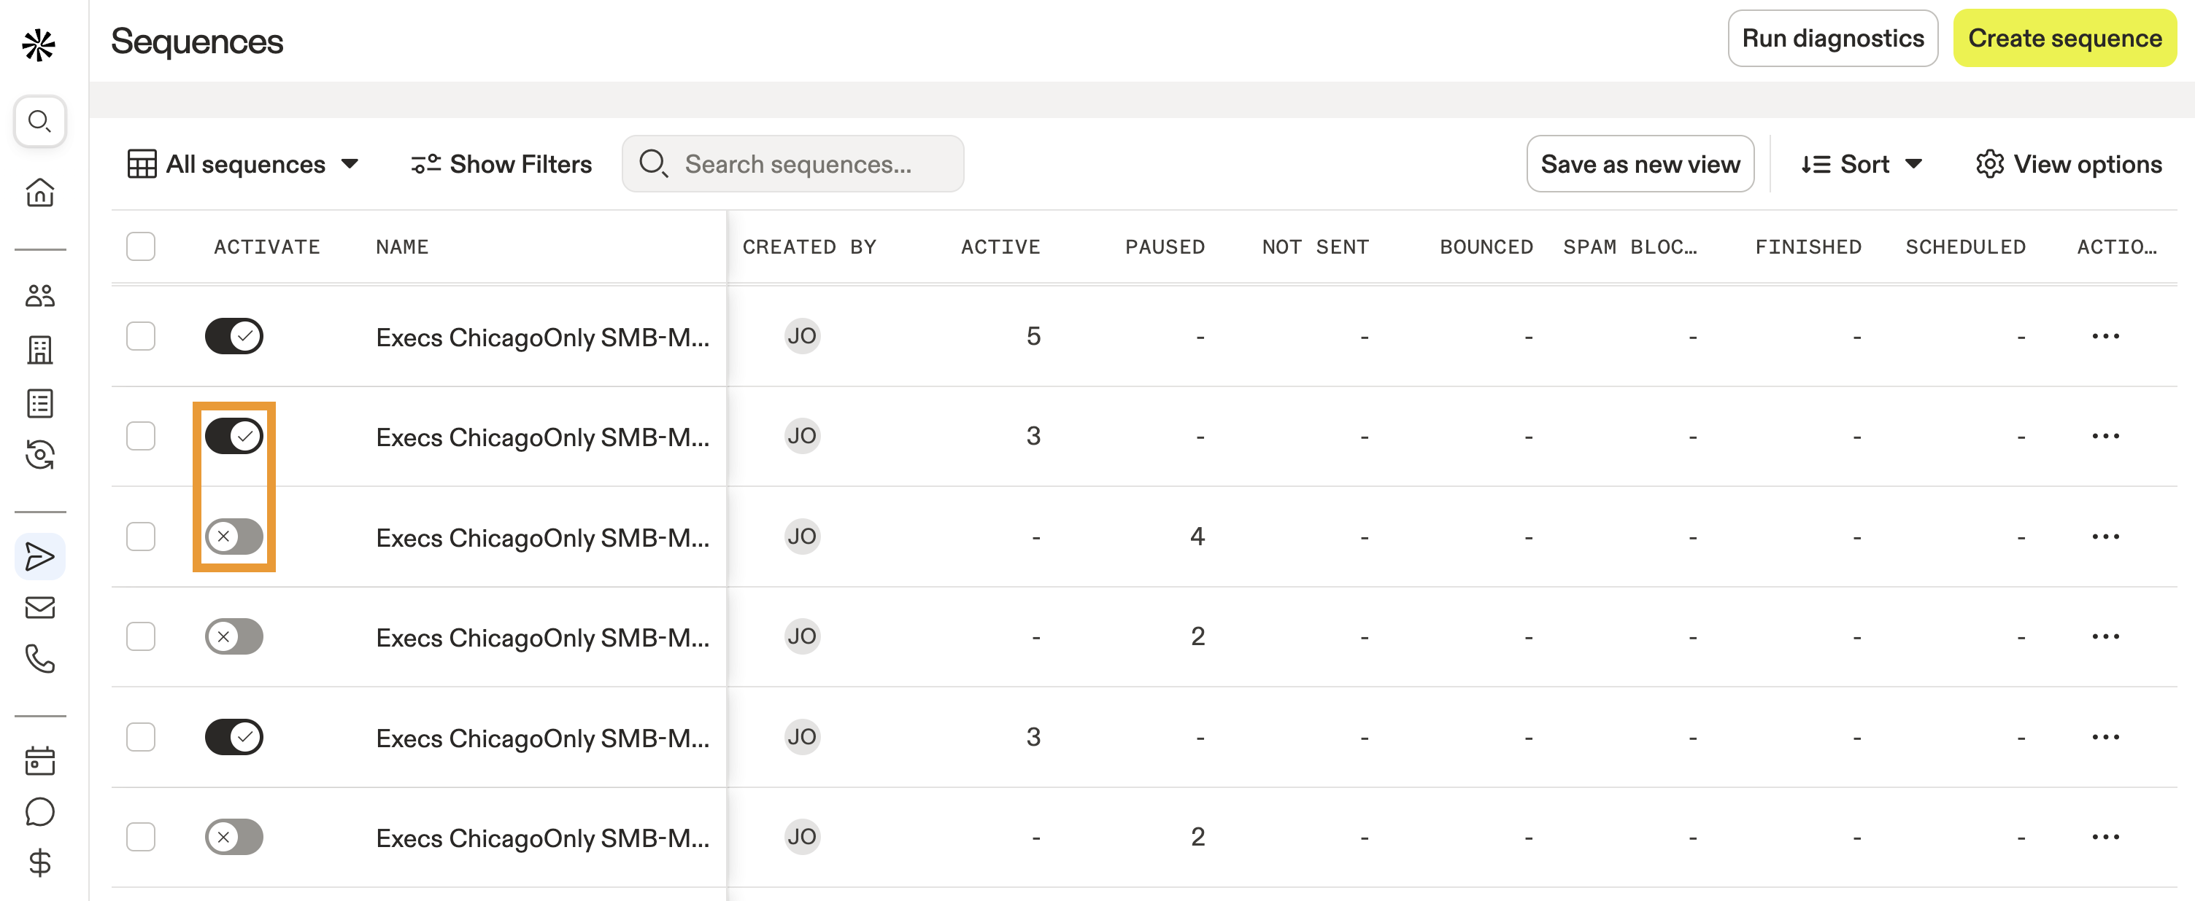Open the Emails envelope icon

point(39,607)
